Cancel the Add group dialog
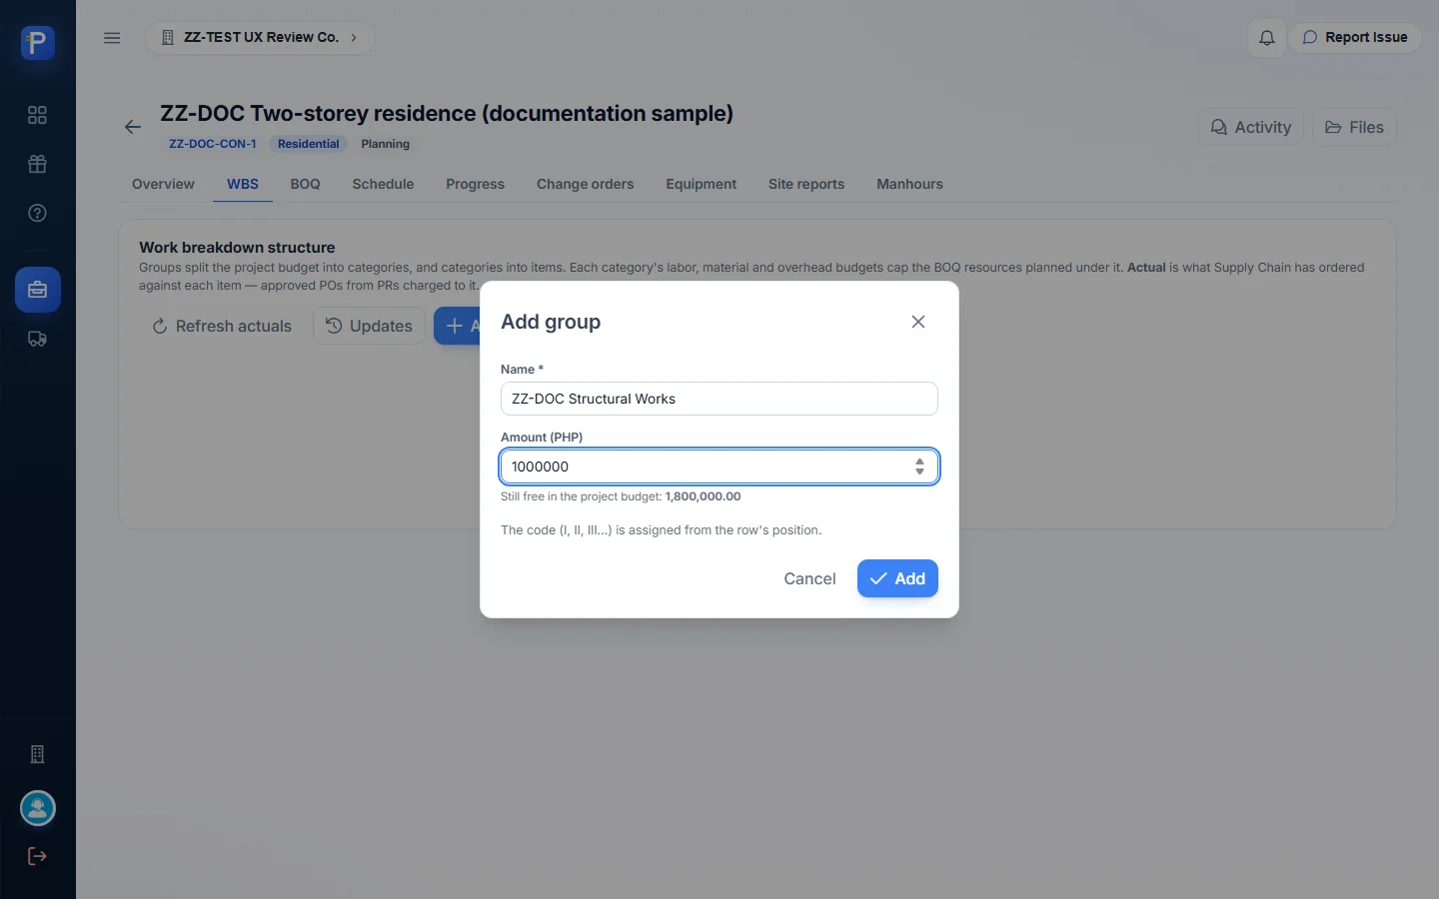Screen dimensions: 1439x899 [x=809, y=578]
